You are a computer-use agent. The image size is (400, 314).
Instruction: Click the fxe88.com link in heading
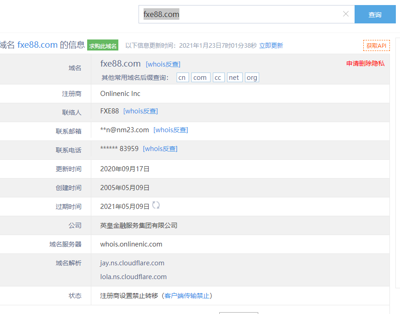[x=38, y=45]
